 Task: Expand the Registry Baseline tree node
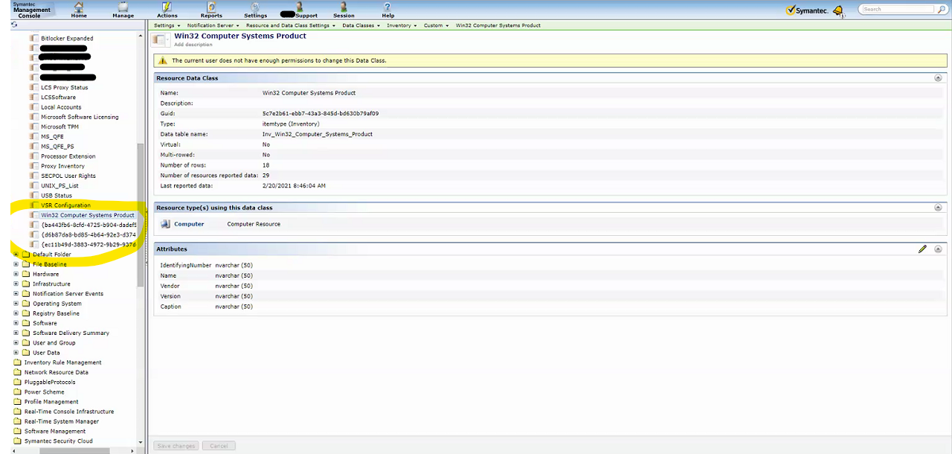pyautogui.click(x=16, y=313)
